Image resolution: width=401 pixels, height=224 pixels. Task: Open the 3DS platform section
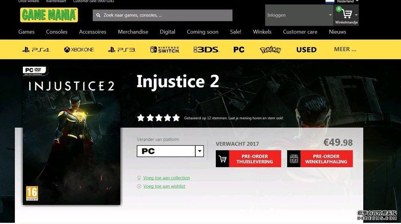(x=206, y=50)
